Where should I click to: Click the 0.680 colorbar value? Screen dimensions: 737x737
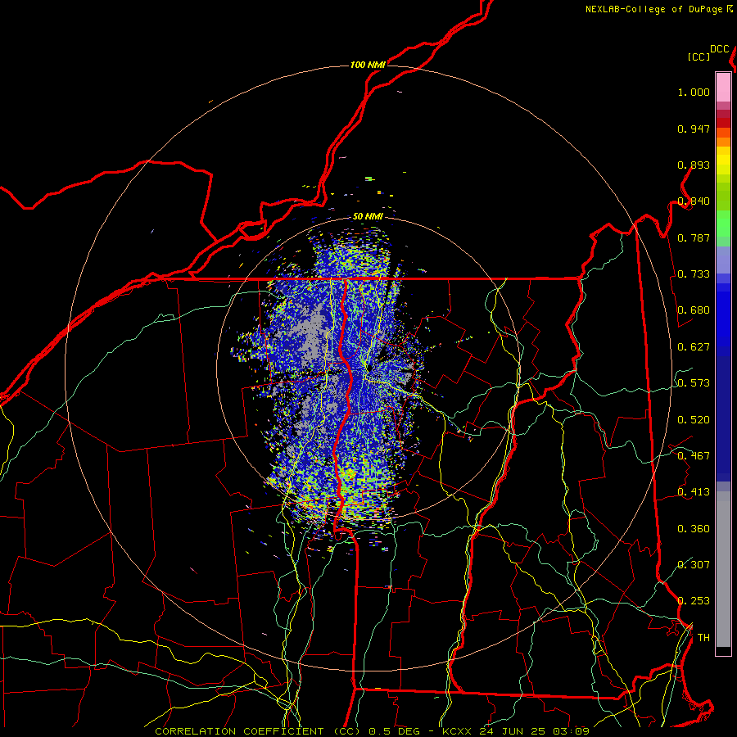click(694, 310)
